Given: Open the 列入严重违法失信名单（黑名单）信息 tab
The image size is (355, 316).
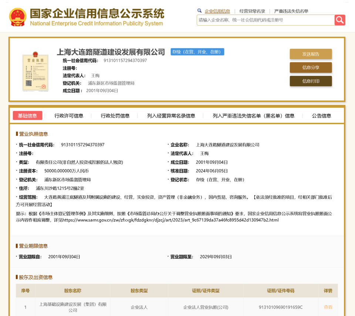Looking at the screenshot, I should tap(253, 116).
